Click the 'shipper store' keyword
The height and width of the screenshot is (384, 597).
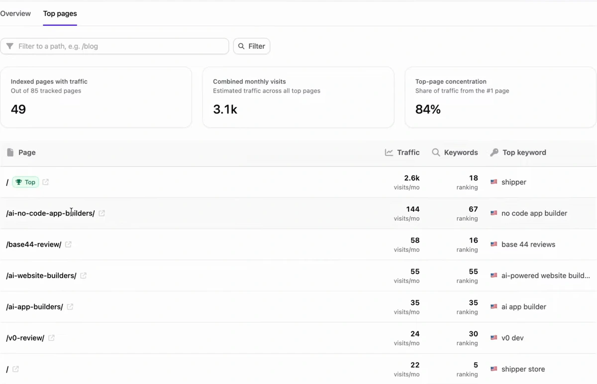tap(523, 369)
